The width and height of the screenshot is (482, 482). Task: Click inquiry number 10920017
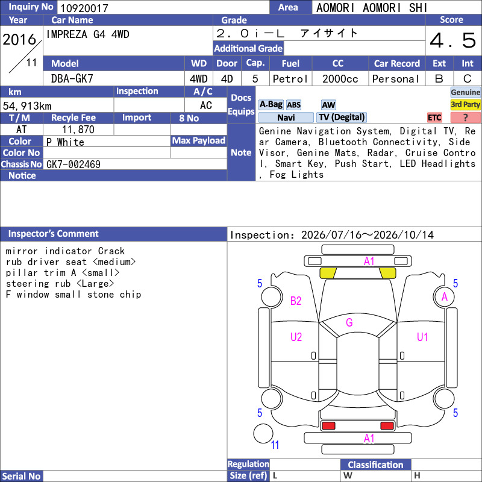coord(84,8)
